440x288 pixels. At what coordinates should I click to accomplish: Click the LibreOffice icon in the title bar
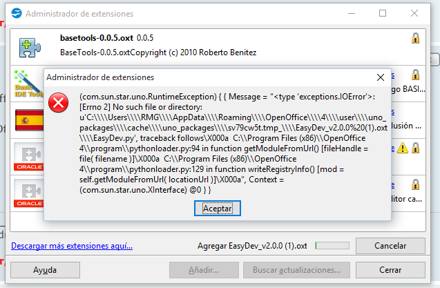coord(17,13)
